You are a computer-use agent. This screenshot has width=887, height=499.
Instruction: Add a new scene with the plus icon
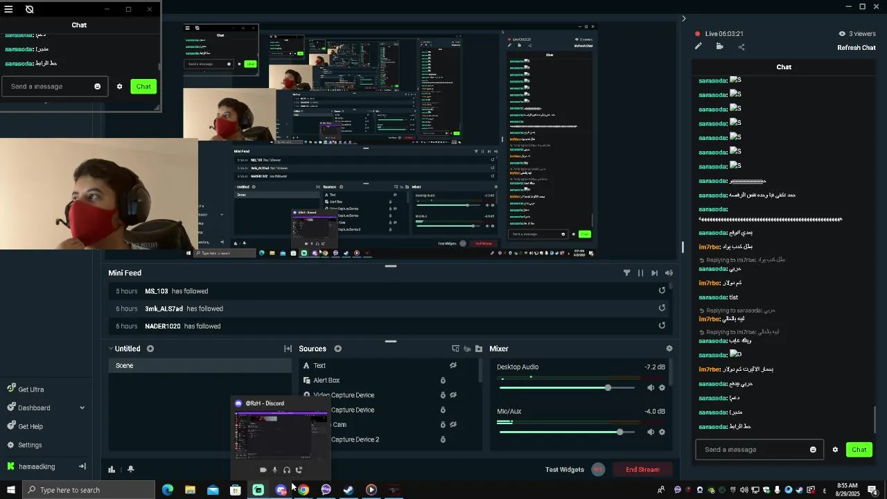point(150,349)
